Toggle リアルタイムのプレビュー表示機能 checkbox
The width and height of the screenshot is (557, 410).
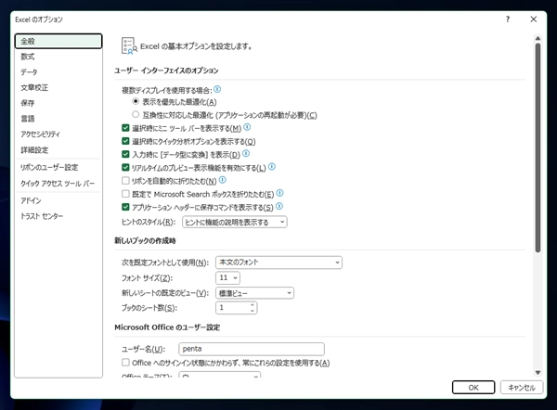[125, 167]
